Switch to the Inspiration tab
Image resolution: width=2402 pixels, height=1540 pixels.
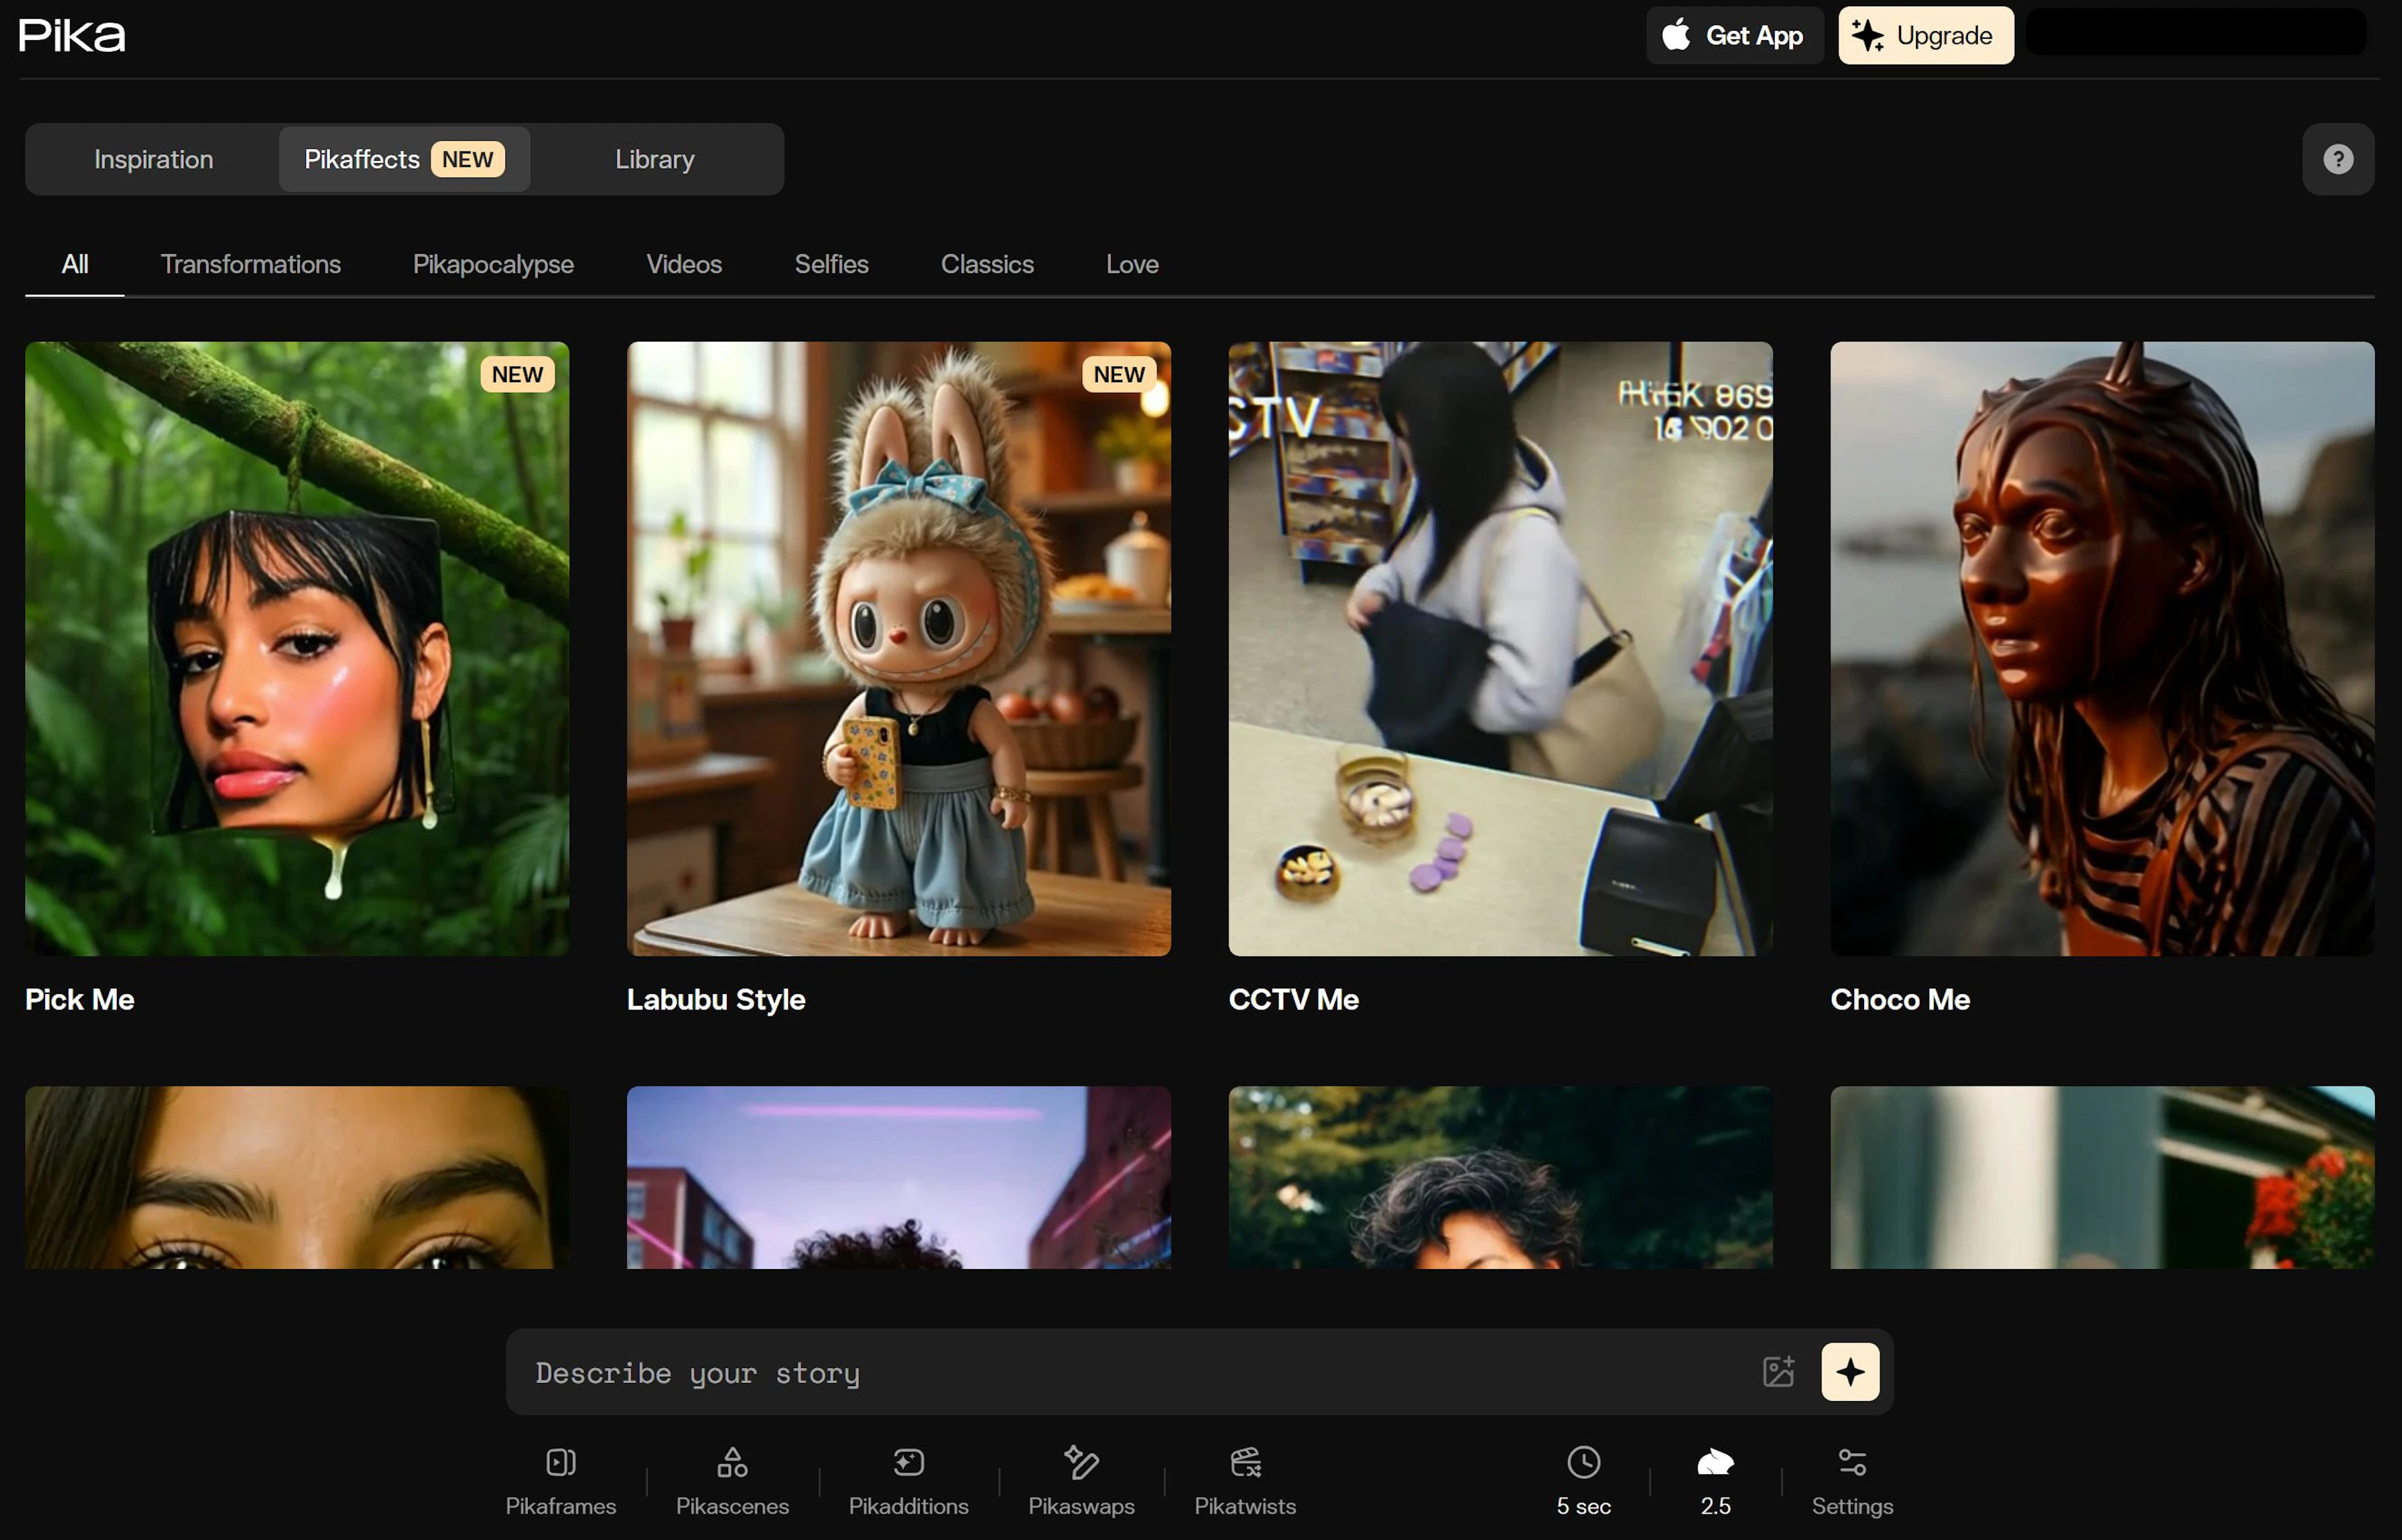tap(153, 159)
